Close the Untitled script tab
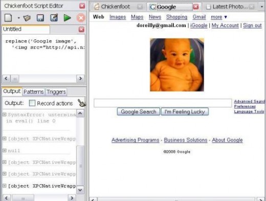Image resolution: width=266 pixels, height=201 pixels. tap(81, 30)
